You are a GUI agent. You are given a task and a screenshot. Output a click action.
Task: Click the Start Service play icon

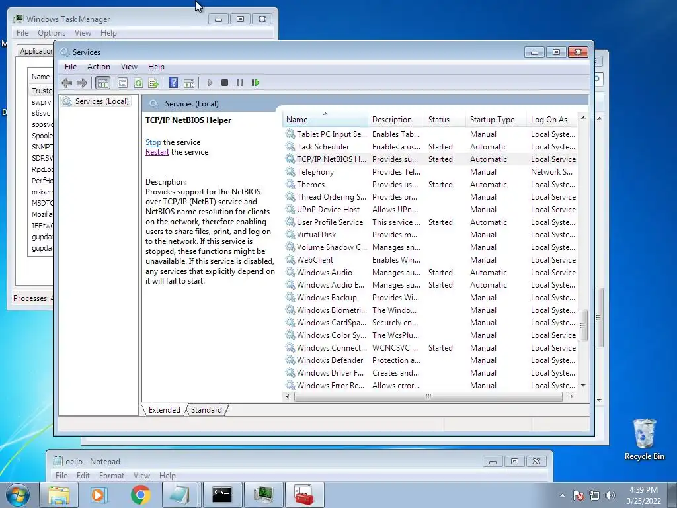(x=210, y=83)
